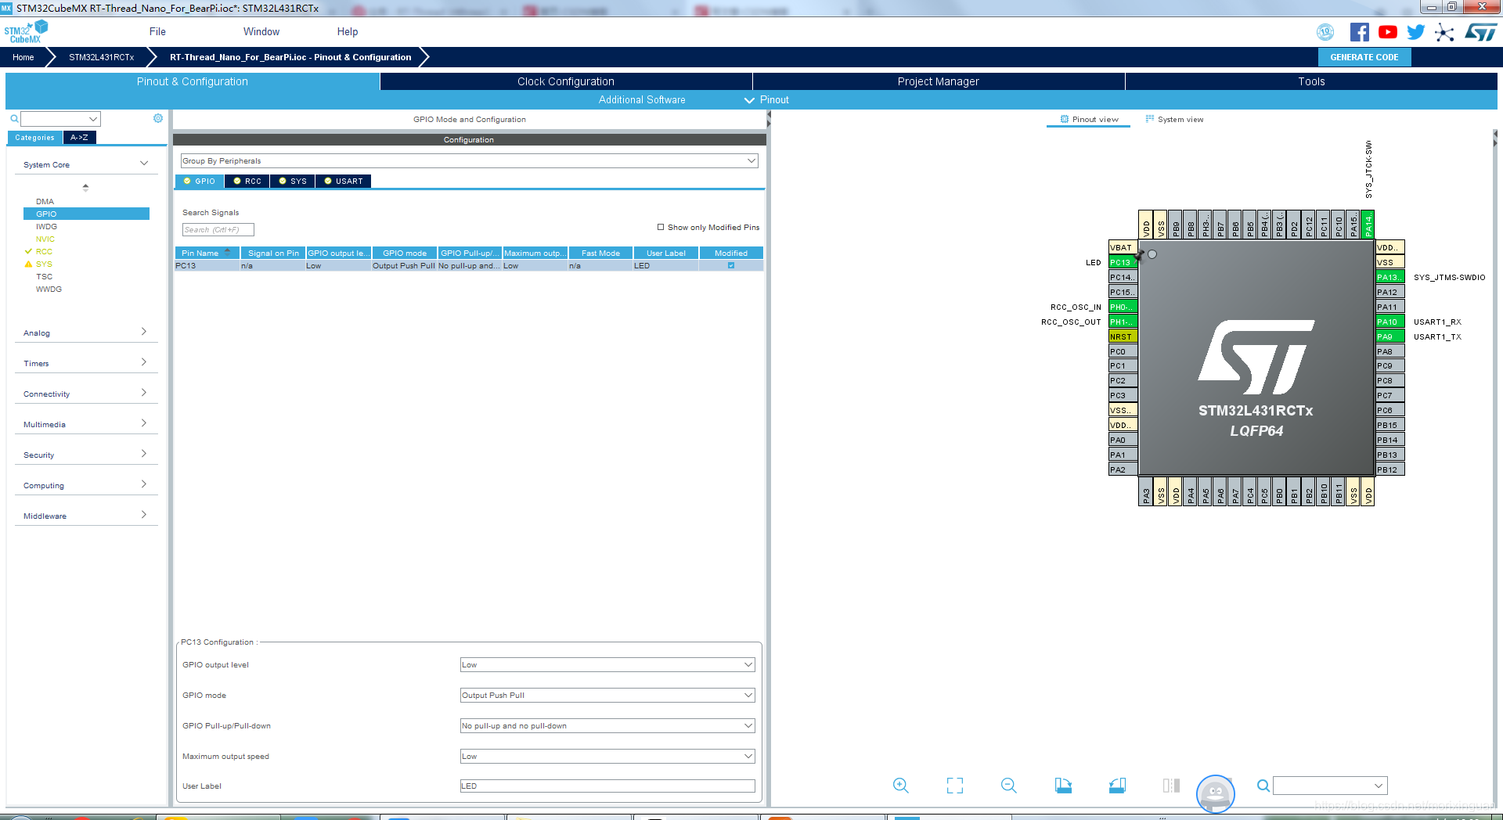Open the Pinout dropdown menu
Image resolution: width=1503 pixels, height=820 pixels.
pyautogui.click(x=766, y=99)
